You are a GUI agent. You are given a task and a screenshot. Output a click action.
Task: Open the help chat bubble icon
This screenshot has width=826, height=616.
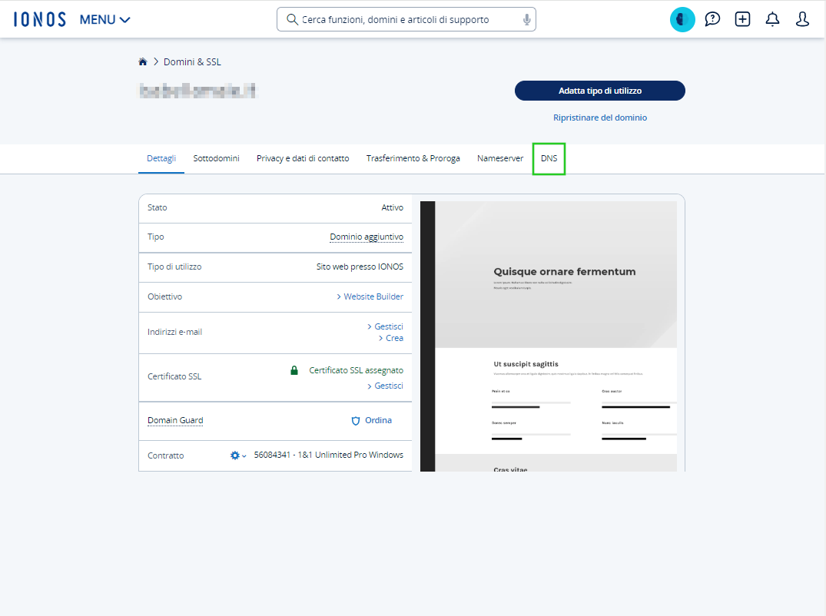pos(712,19)
